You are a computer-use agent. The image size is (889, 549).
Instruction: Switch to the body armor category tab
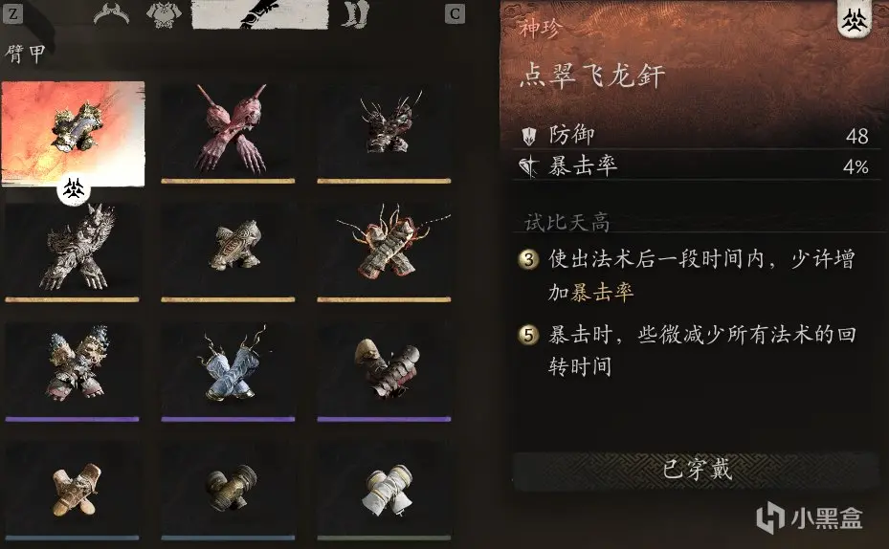coord(164,14)
